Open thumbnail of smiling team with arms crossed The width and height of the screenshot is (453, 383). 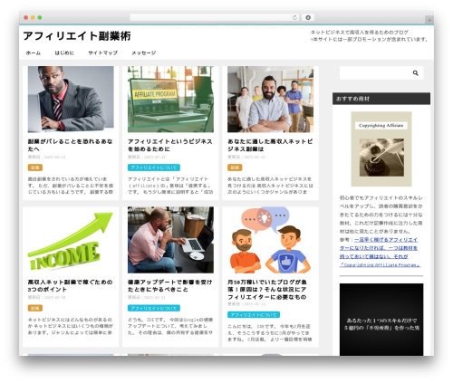[x=270, y=100]
